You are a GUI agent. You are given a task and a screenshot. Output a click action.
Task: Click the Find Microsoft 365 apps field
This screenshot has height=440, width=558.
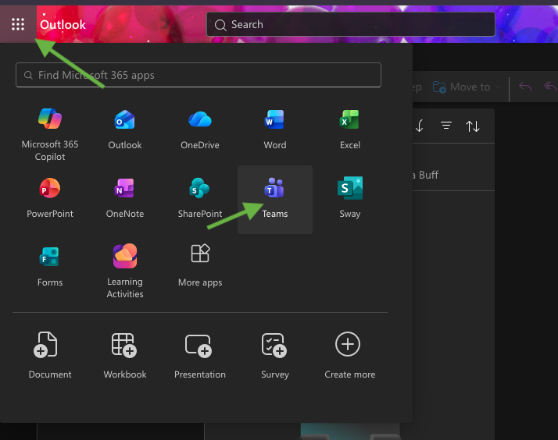click(199, 75)
